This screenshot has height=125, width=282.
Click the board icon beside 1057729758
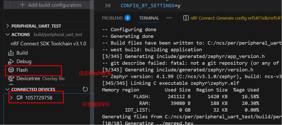(x=19, y=98)
